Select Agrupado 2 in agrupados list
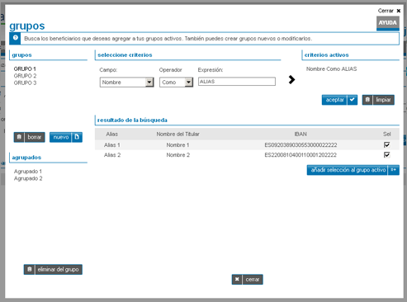407x302 pixels. point(28,178)
